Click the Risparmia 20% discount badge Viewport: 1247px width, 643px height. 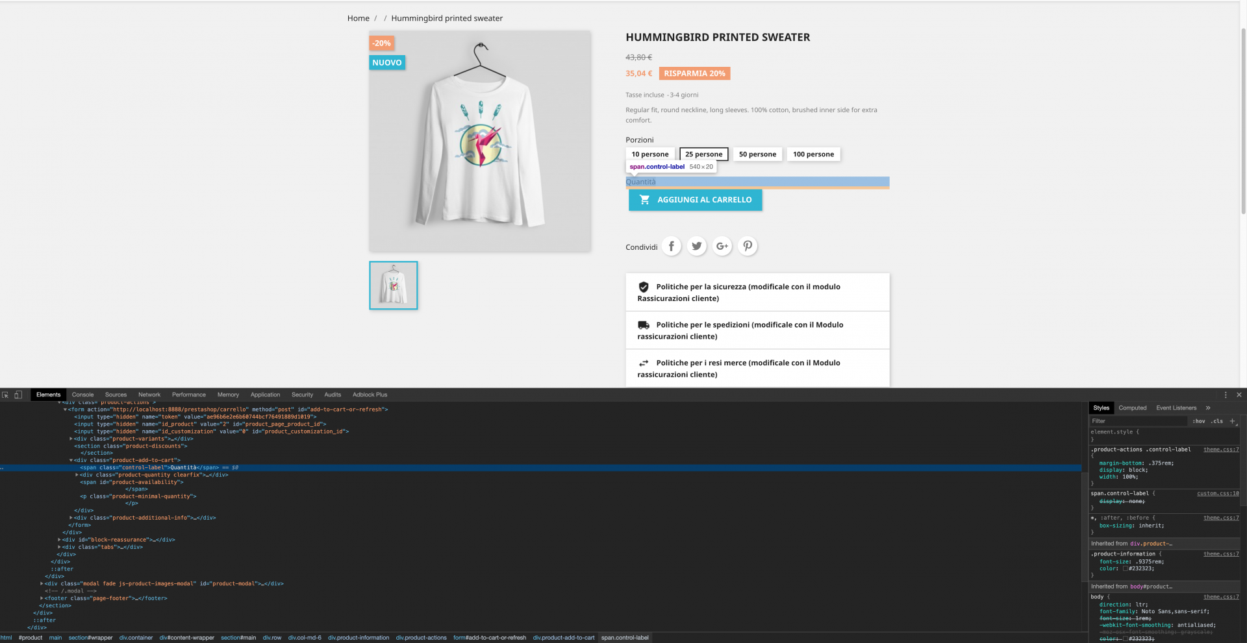coord(694,74)
